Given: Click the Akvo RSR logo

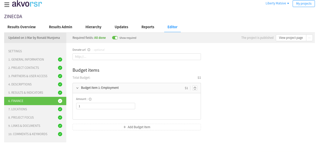Looking at the screenshot, I should [x=27, y=4].
